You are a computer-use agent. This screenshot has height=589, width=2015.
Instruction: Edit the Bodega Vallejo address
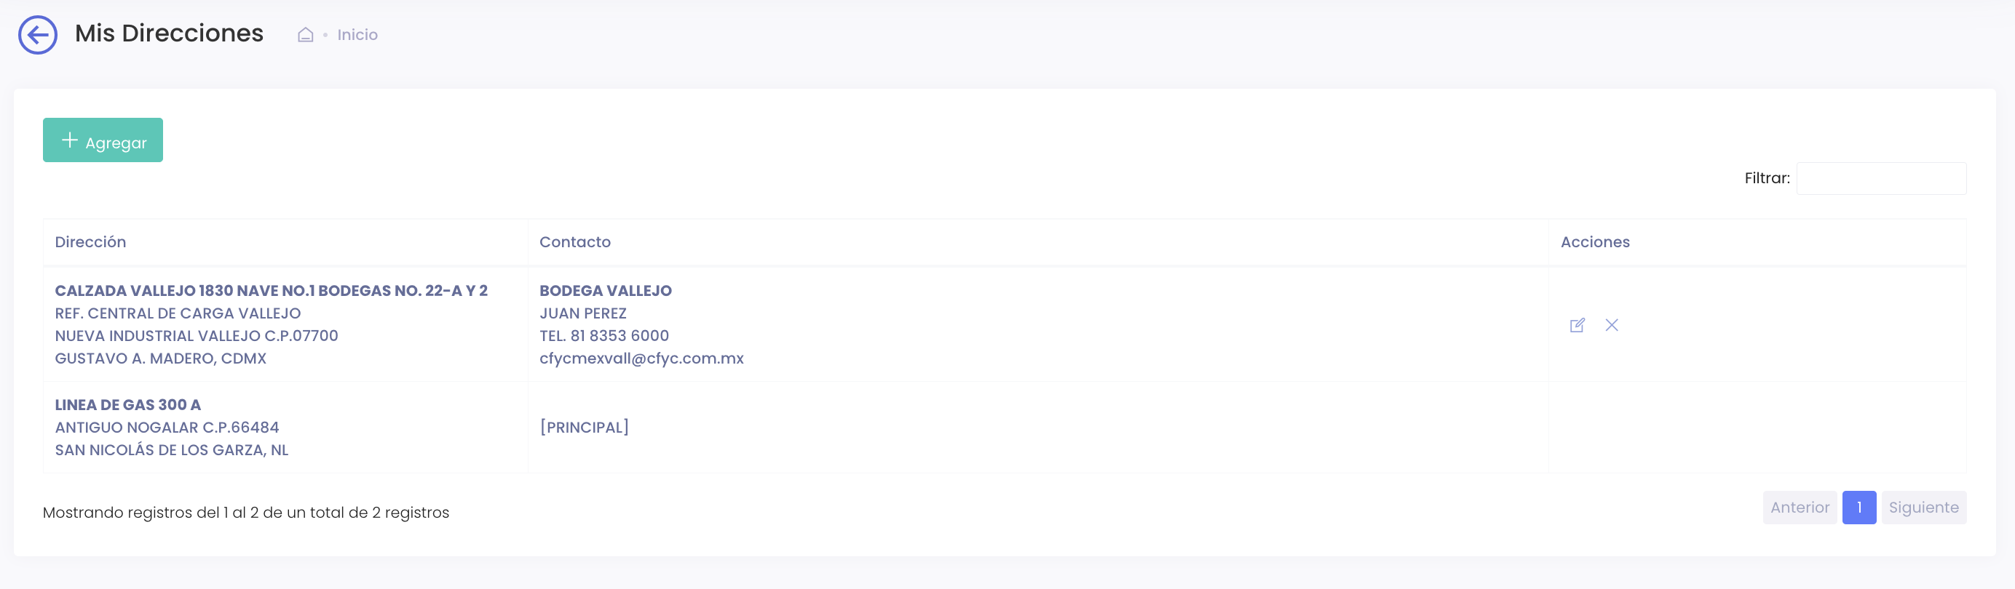[x=1577, y=325]
